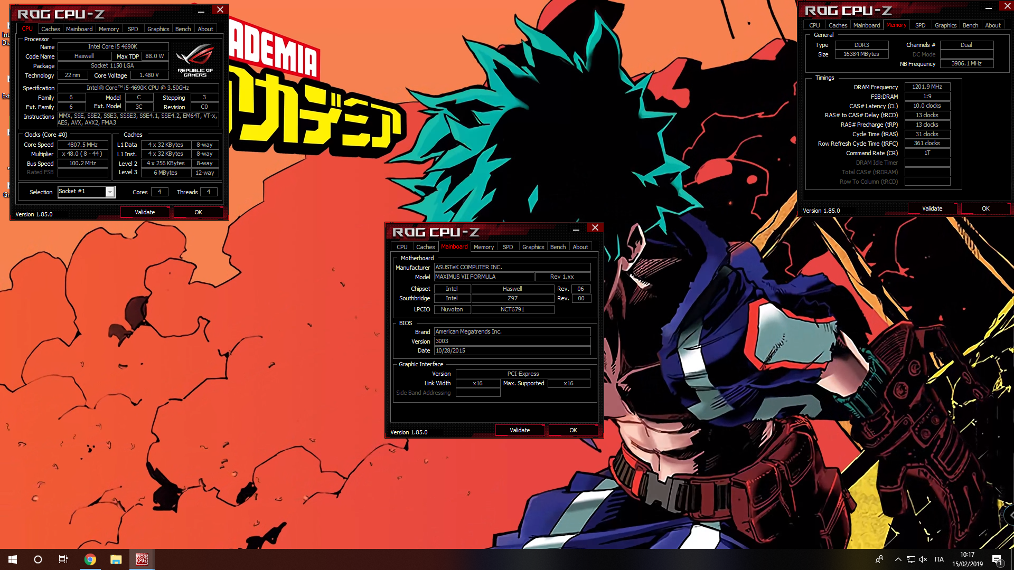The width and height of the screenshot is (1014, 570).
Task: Minimize the CPU tab CPU-Z window
Action: (x=201, y=11)
